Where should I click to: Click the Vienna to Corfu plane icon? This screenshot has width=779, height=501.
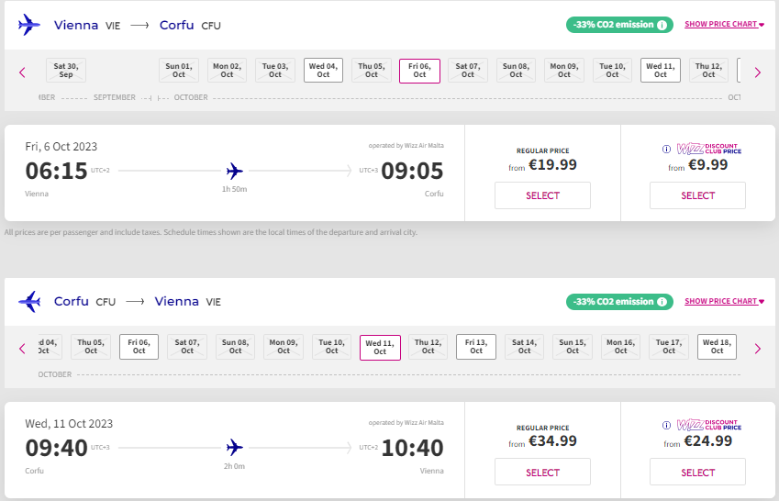point(28,25)
